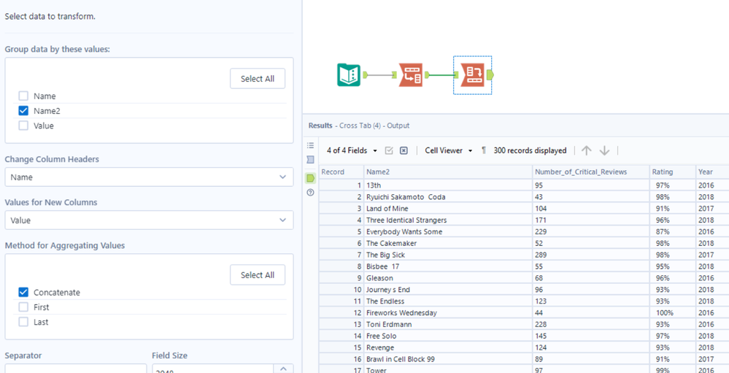Screen dimensions: 729x373
Task: Click the Number_of_Critical_Reviews column header
Action: tap(591, 172)
